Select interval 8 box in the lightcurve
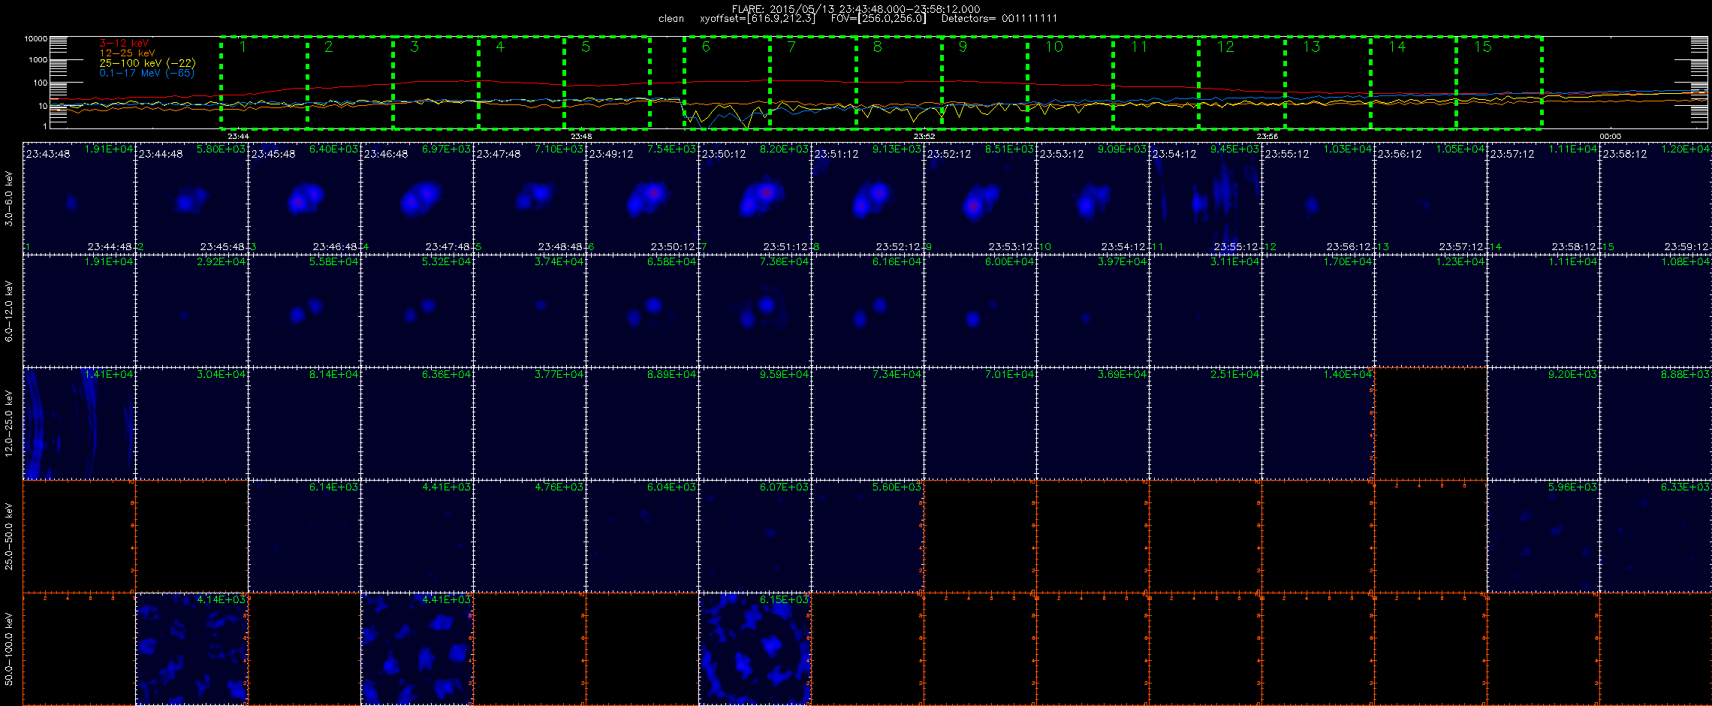The image size is (1712, 706). click(899, 83)
